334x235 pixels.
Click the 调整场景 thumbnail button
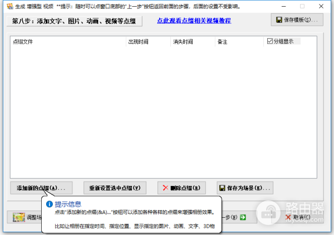click(x=24, y=217)
